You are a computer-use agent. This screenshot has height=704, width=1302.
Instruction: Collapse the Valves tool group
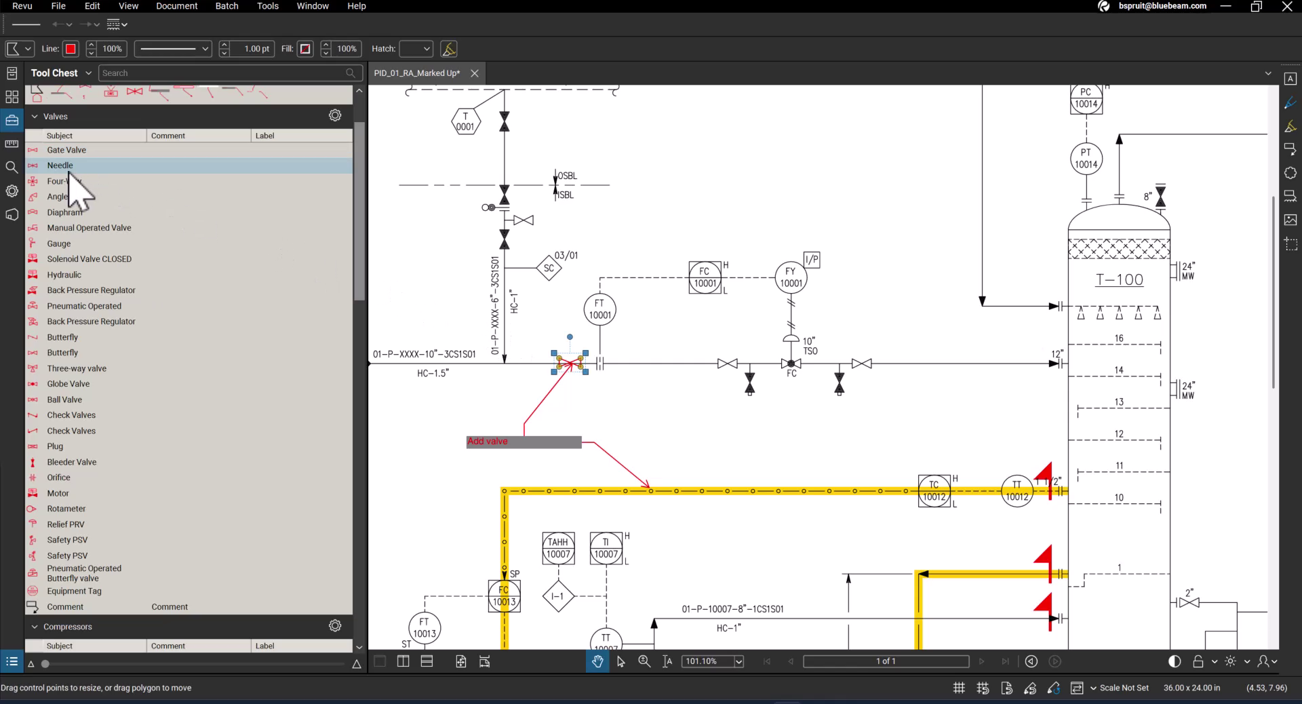click(35, 116)
